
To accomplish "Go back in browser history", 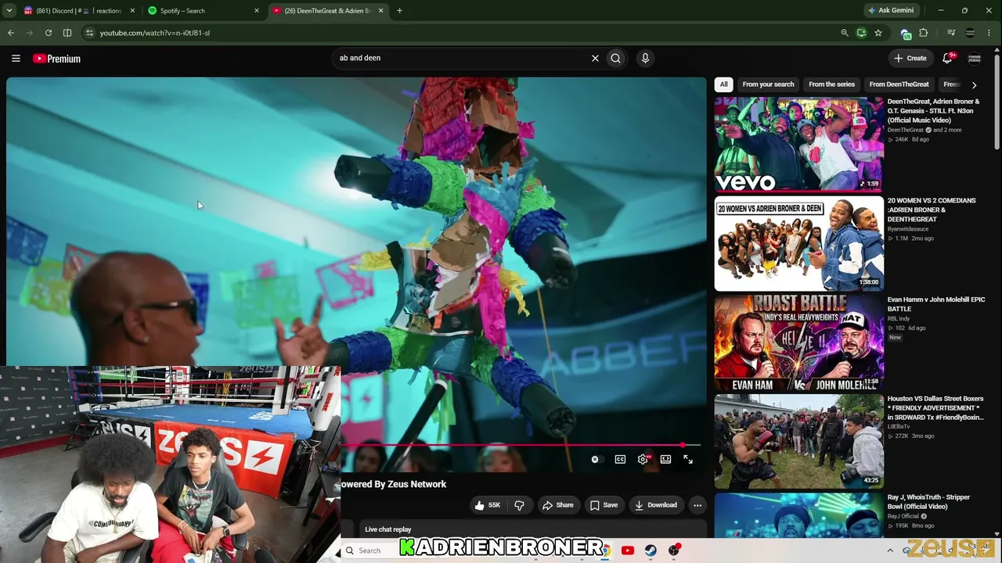I will (x=11, y=33).
